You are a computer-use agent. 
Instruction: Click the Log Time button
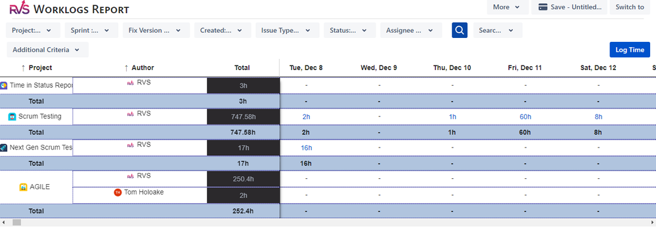[x=630, y=50]
